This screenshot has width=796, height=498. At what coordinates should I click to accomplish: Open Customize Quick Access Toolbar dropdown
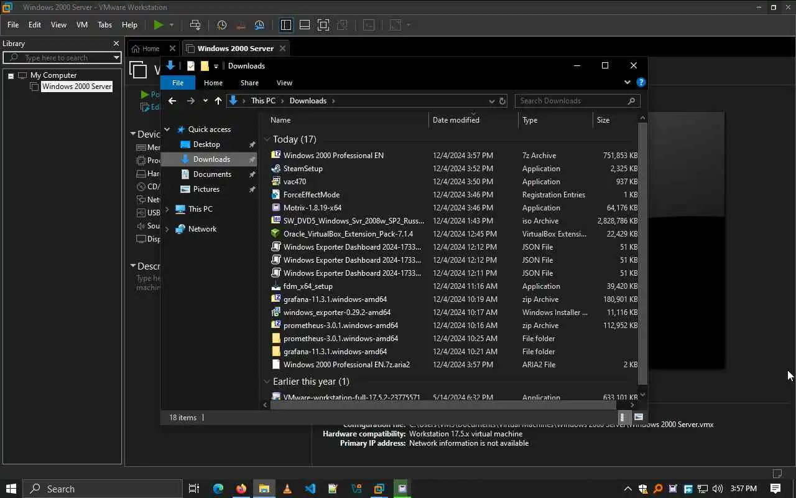pos(216,66)
